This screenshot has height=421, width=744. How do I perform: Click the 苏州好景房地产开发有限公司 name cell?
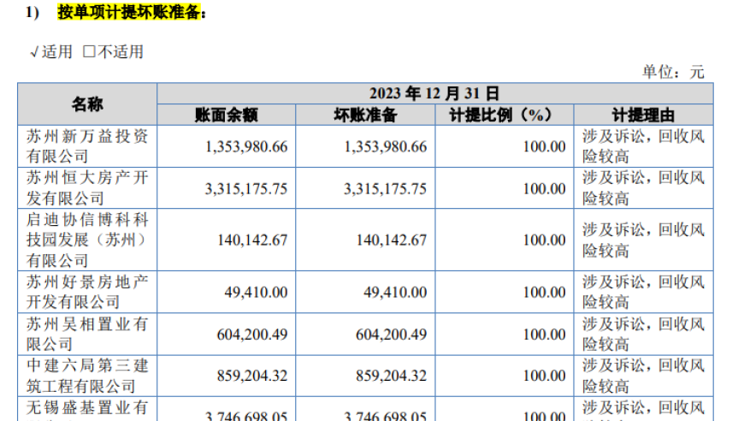pos(87,292)
